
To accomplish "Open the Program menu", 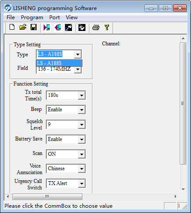I will point(32,17).
